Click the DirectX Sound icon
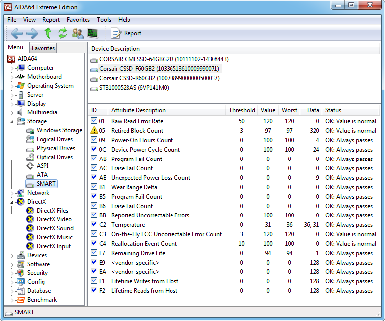 pos(30,228)
